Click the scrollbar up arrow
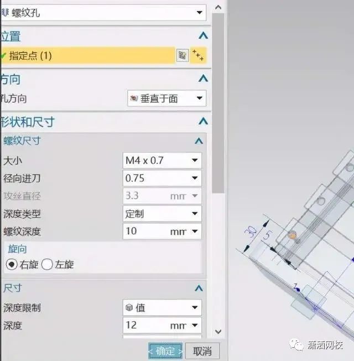This screenshot has height=361, width=354. [218, 7]
